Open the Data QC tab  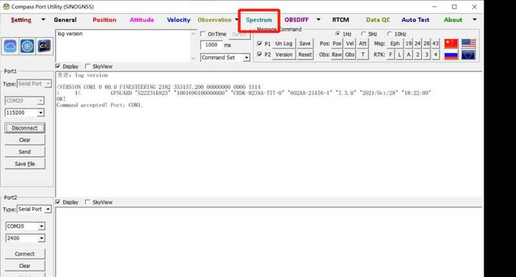[x=378, y=19]
